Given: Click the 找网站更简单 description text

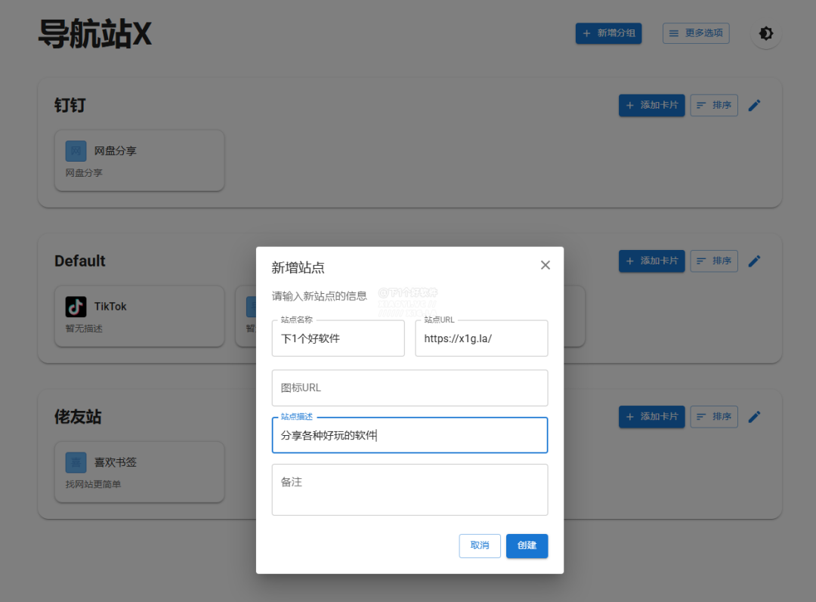Looking at the screenshot, I should point(93,484).
